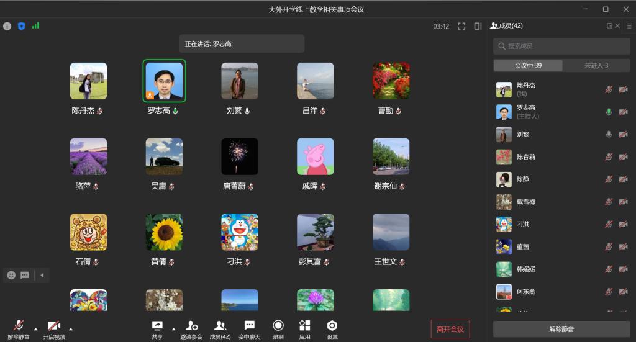The image size is (636, 342).
Task: Open the emoji reaction icon at left
Action: click(x=11, y=275)
